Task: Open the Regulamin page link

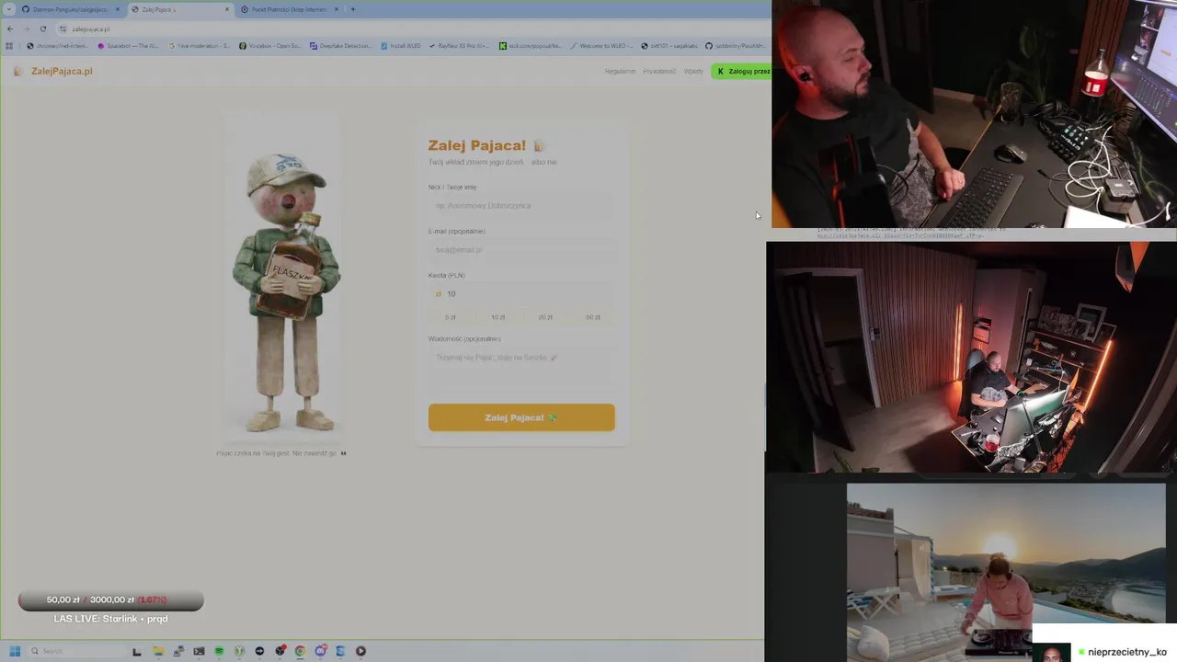Action: [620, 71]
